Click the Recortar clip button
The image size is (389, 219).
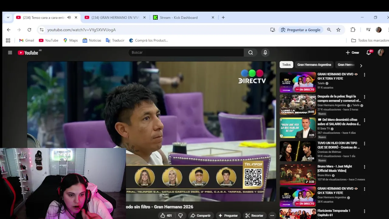point(254,215)
